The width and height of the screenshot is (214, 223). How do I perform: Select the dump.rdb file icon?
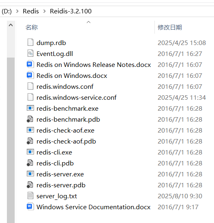tap(30, 42)
